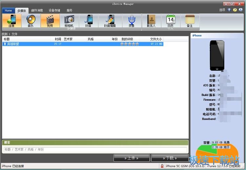Open the 照相机 (Camera) section
246x170 pixels.
pyautogui.click(x=69, y=21)
